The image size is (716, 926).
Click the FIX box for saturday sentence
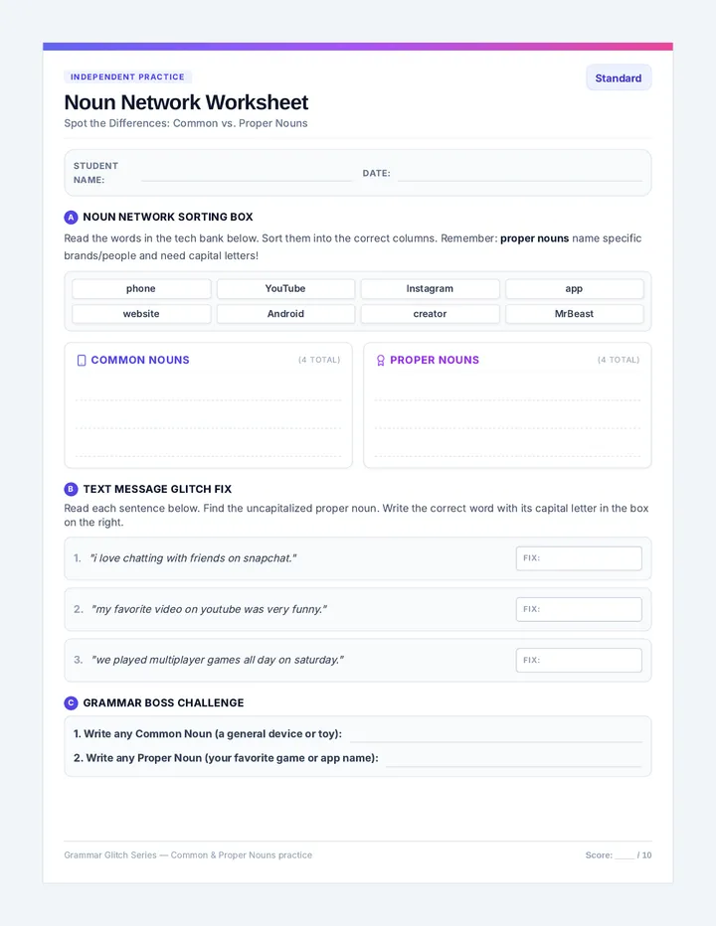tap(579, 661)
